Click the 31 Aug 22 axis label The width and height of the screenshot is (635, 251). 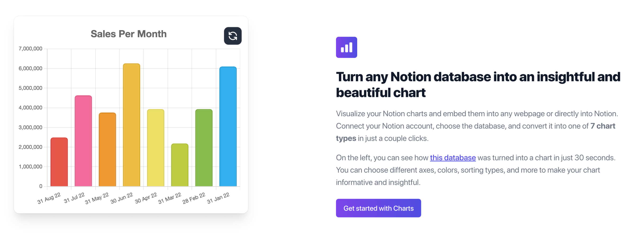49,198
